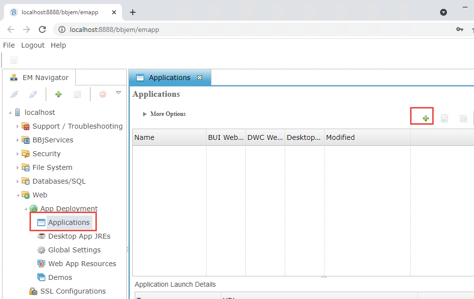474x299 pixels.
Task: Click the localhost server icon
Action: [x=18, y=112]
